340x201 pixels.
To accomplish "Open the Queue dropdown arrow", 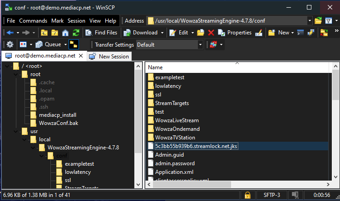I will 65,45.
